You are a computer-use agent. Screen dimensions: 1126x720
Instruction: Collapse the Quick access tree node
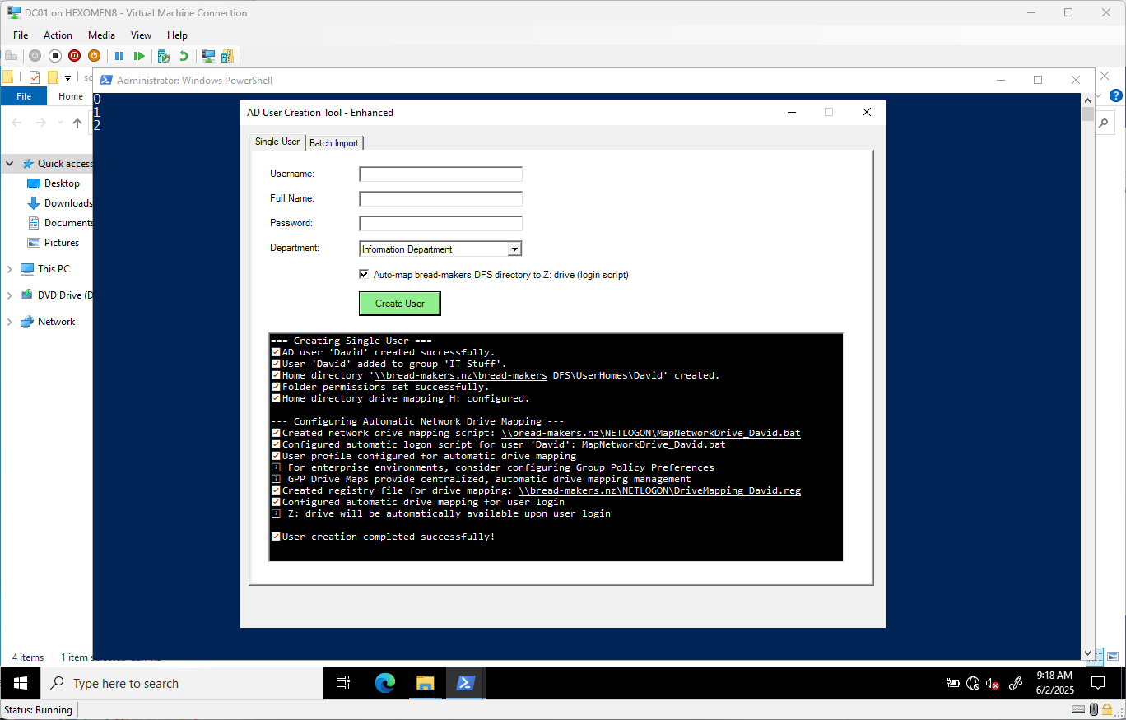click(10, 164)
